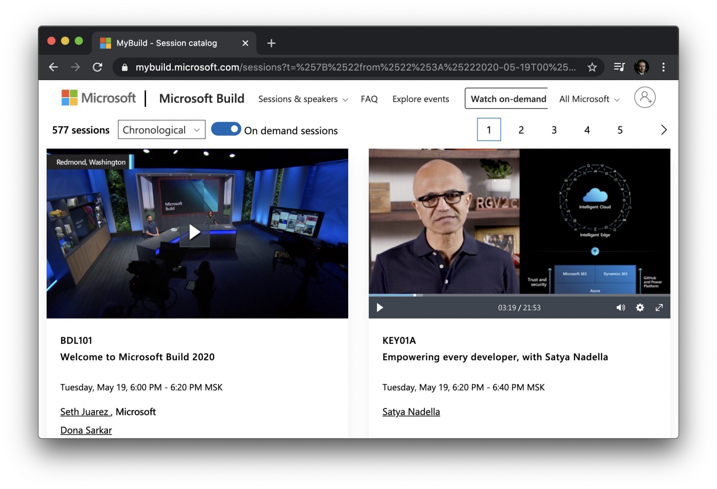Go back with the browser back arrow
Screen dimensions: 717x489
[53, 67]
